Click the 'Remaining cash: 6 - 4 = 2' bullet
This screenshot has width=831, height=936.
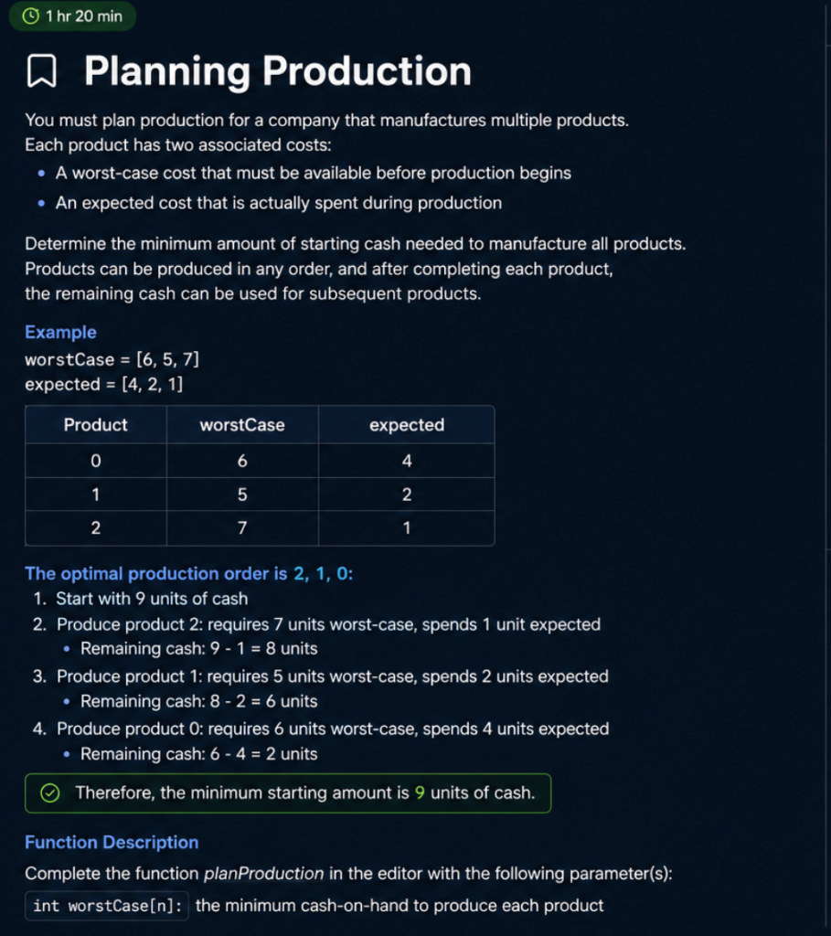(x=198, y=754)
